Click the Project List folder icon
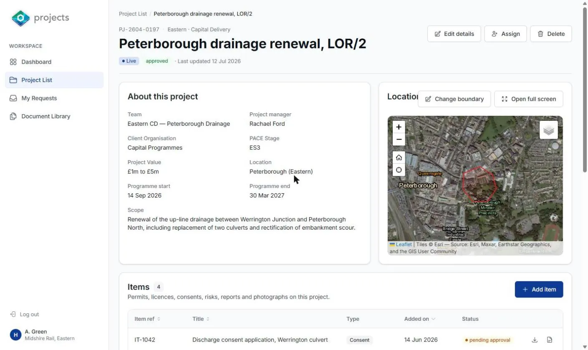The image size is (588, 350). (13, 80)
